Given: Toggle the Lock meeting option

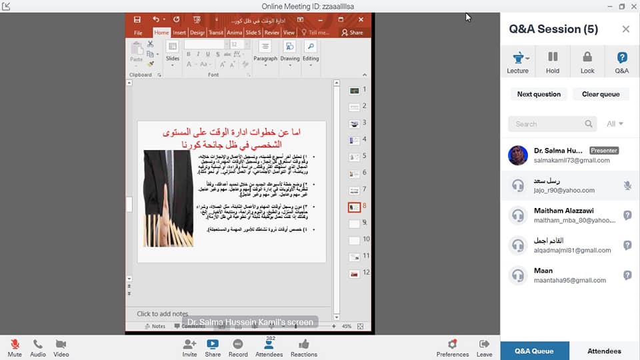Looking at the screenshot, I should pos(587,61).
